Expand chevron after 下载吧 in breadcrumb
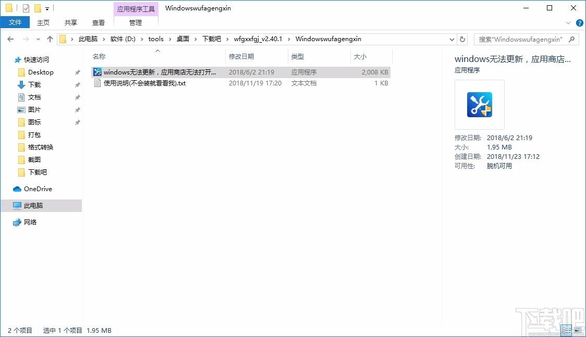Image resolution: width=586 pixels, height=337 pixels. pyautogui.click(x=227, y=39)
